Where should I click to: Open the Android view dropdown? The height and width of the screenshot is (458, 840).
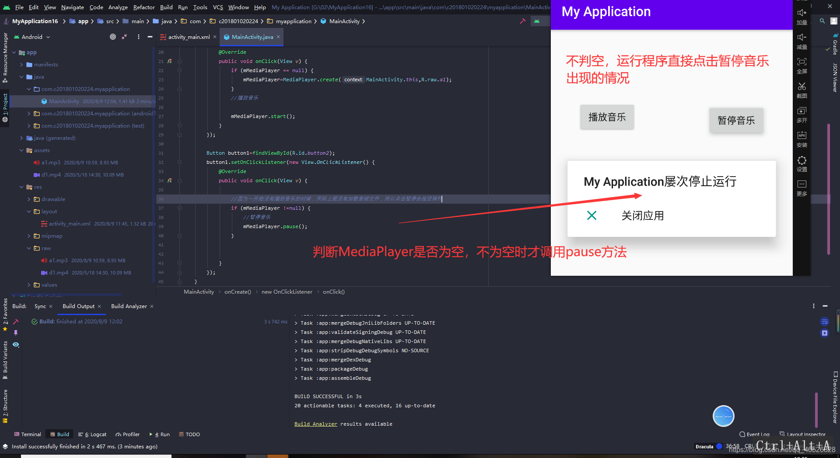pos(33,37)
